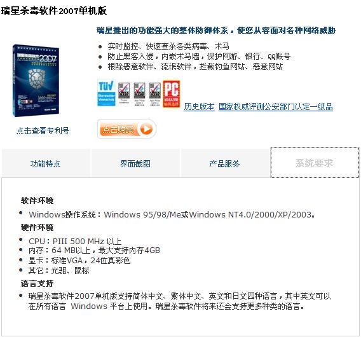
Task: Click the blue TÜV certification badge
Action: point(106,93)
